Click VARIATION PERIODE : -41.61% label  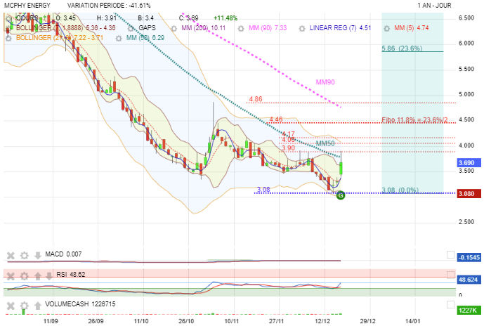(x=109, y=5)
